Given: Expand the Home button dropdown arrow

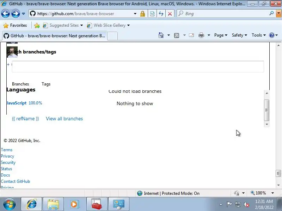Looking at the screenshot, I should [168, 35].
